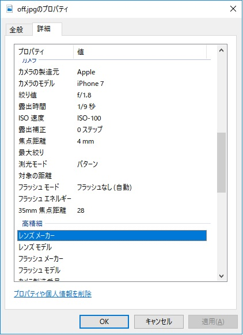Select the レンズ モデル row
Screen dimensions: 243x335
[x=112, y=247]
